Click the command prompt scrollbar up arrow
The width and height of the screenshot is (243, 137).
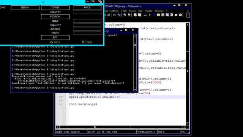(135, 36)
